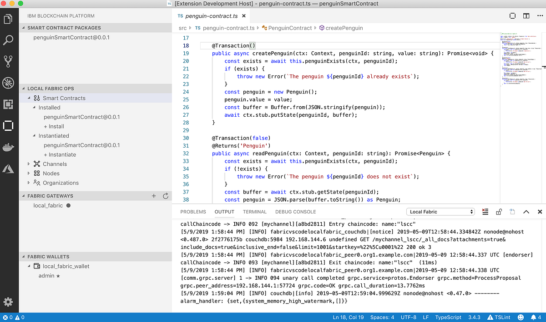Open the Source Control view
546x322 pixels.
click(x=8, y=61)
